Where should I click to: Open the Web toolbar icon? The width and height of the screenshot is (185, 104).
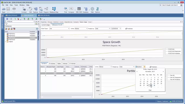click(92, 10)
